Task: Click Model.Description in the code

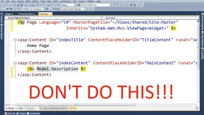Action: 57,69
